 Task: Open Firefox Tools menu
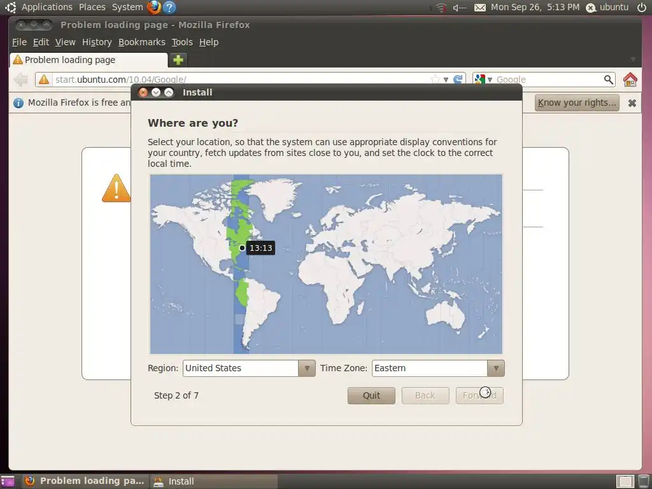[x=182, y=42]
